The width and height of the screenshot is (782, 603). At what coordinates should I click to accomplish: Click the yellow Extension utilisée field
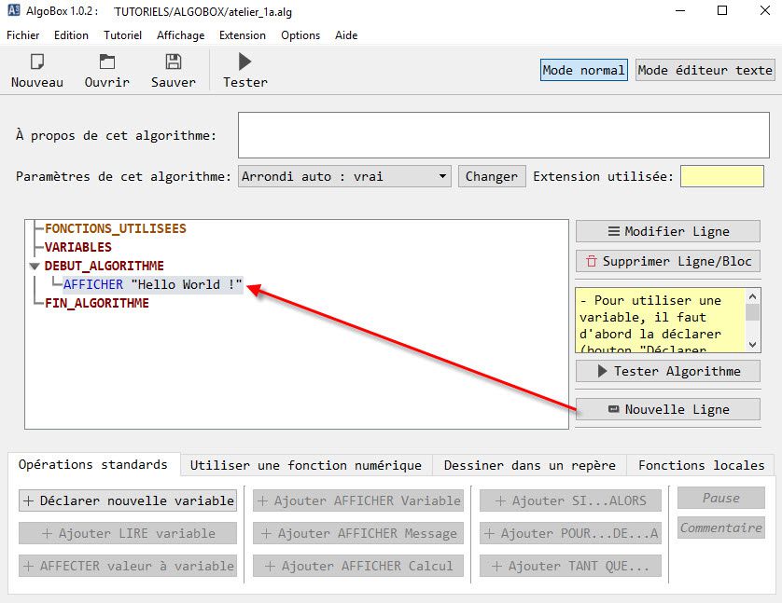click(x=722, y=176)
